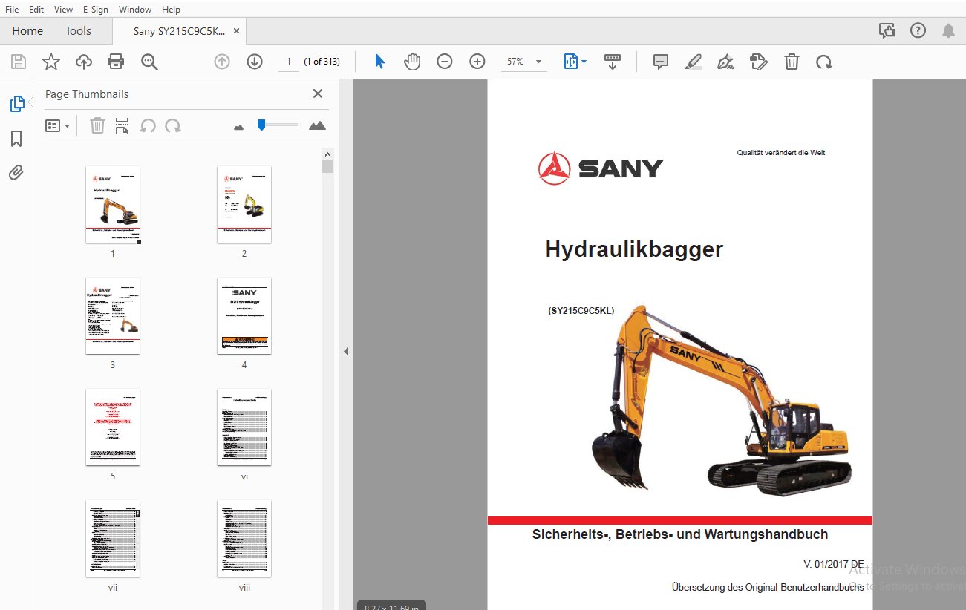Go to the previous page with the up arrow
This screenshot has width=966, height=610.
coord(222,62)
